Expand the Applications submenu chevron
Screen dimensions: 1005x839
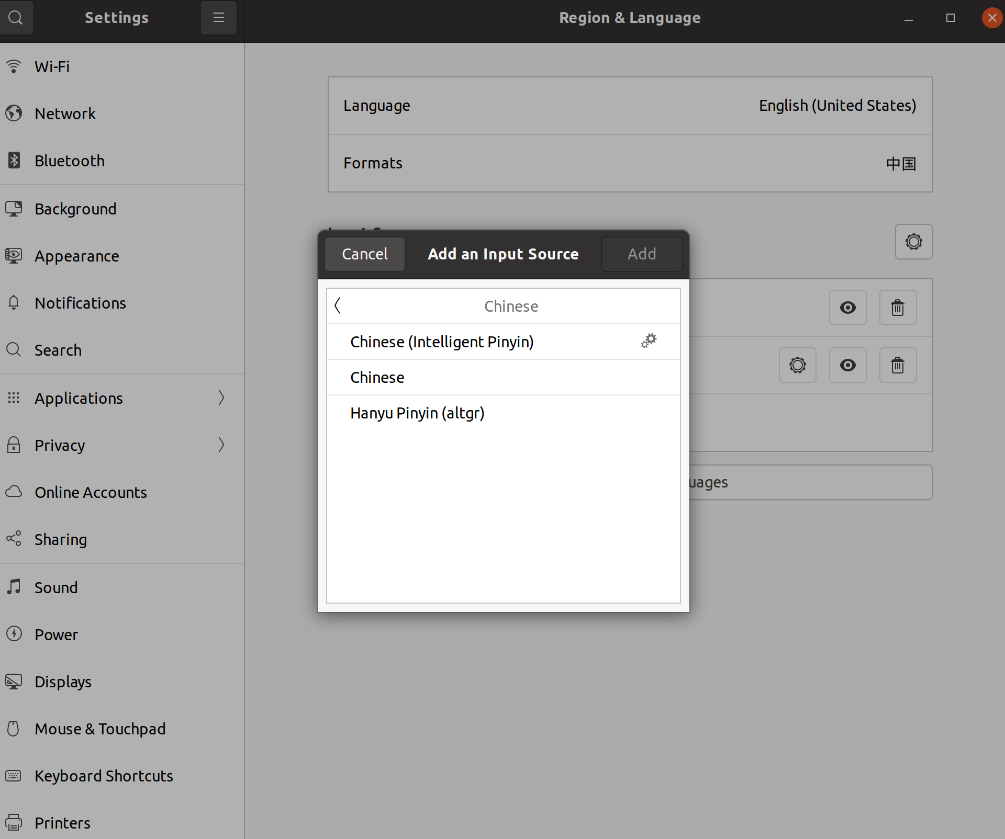click(x=221, y=398)
